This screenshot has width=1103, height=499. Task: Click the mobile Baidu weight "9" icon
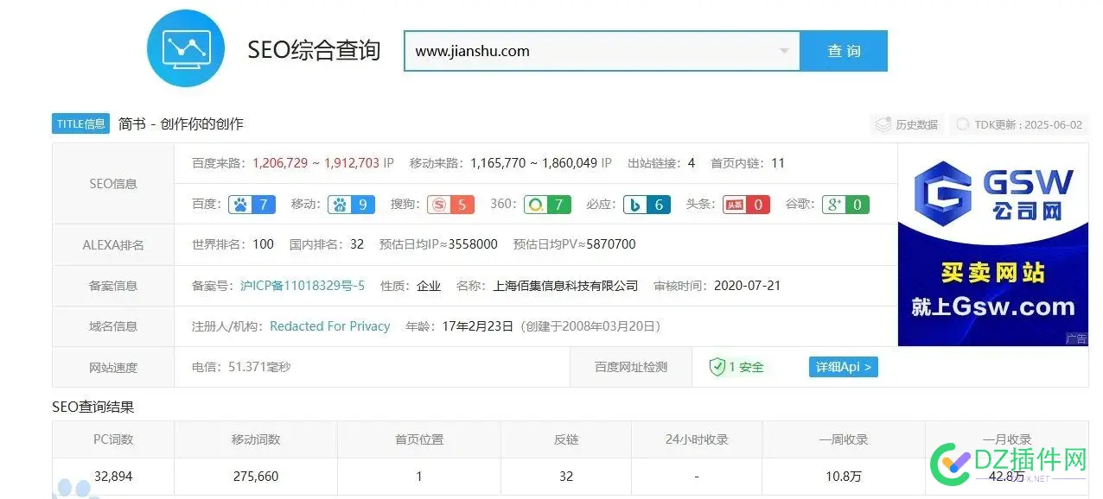tap(351, 205)
